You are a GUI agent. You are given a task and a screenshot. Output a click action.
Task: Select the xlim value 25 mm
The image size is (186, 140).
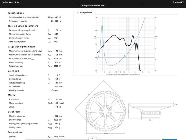tap(59, 55)
